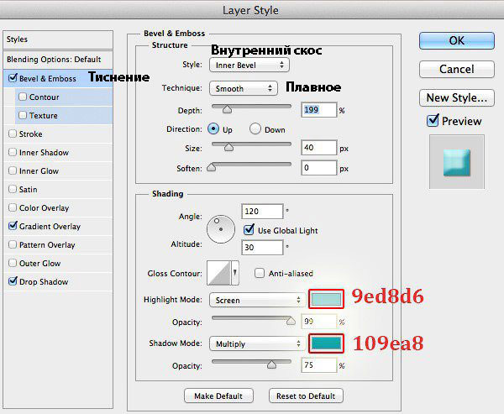This screenshot has width=504, height=414.
Task: Enable the Inner Glow checkbox
Action: coord(13,170)
